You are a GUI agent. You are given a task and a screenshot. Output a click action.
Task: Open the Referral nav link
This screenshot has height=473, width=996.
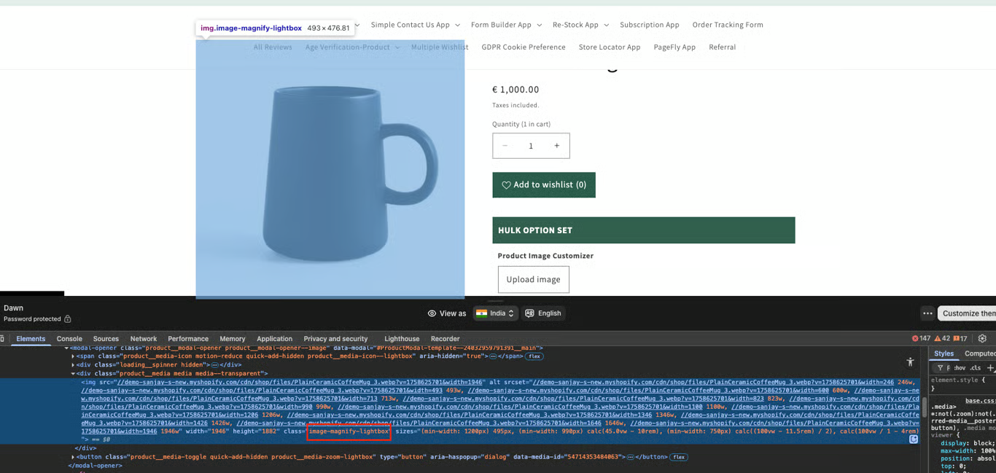point(723,47)
